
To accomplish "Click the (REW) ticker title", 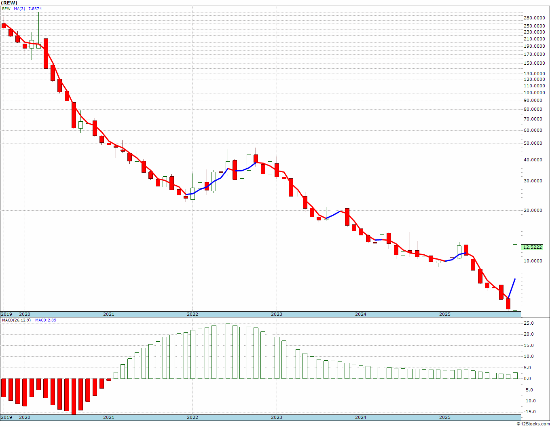I will pos(9,3).
